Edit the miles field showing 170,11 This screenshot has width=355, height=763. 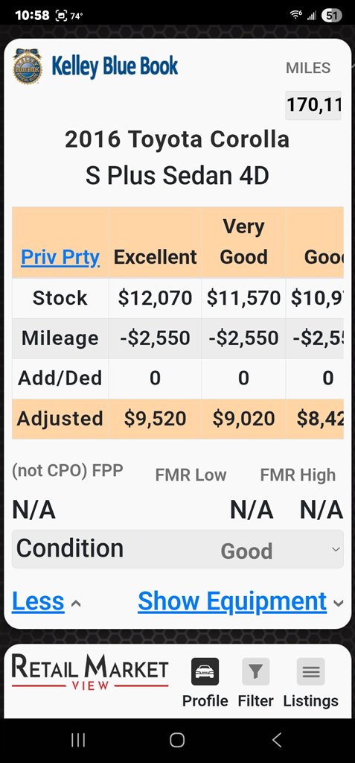click(x=313, y=104)
